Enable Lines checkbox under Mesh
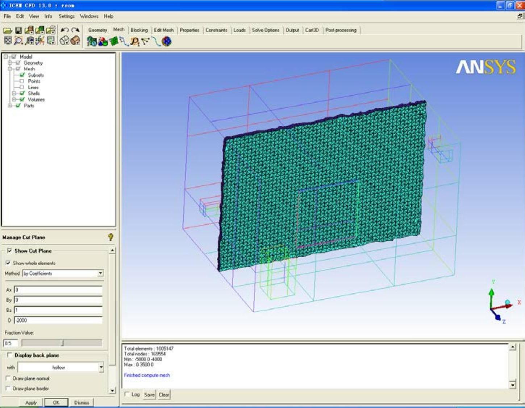Screen dimensions: 525x408 click(21, 87)
